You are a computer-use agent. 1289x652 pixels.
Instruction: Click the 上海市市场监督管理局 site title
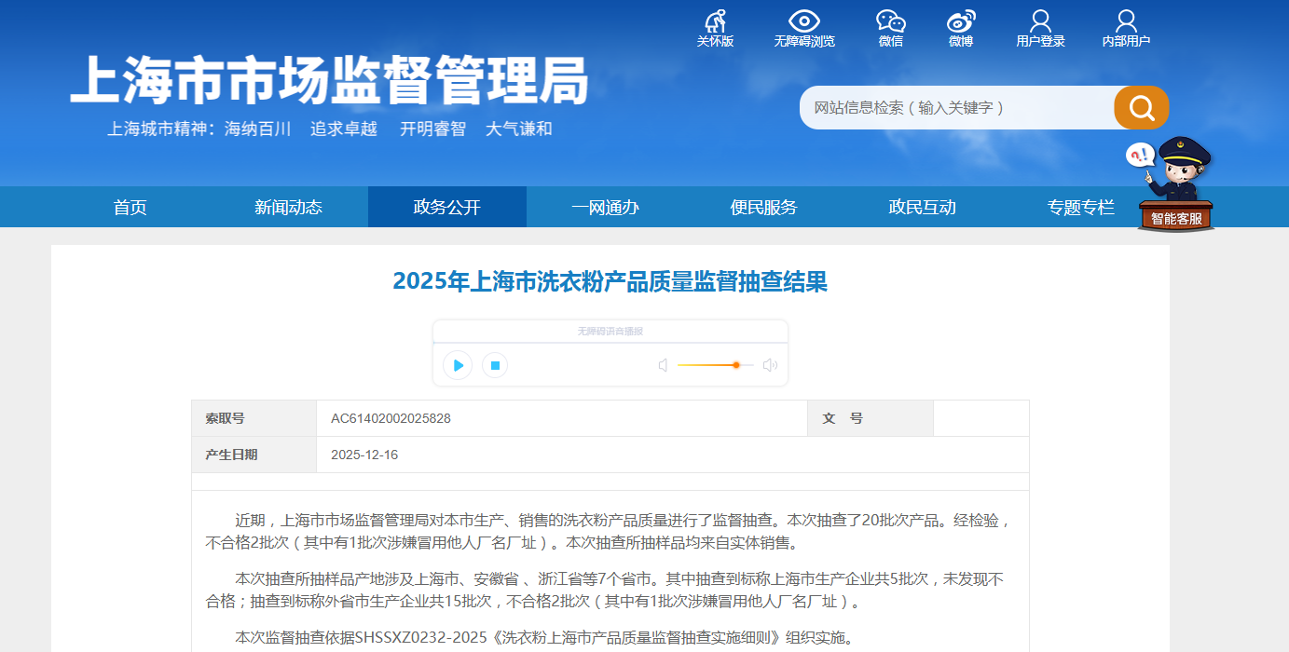[329, 81]
